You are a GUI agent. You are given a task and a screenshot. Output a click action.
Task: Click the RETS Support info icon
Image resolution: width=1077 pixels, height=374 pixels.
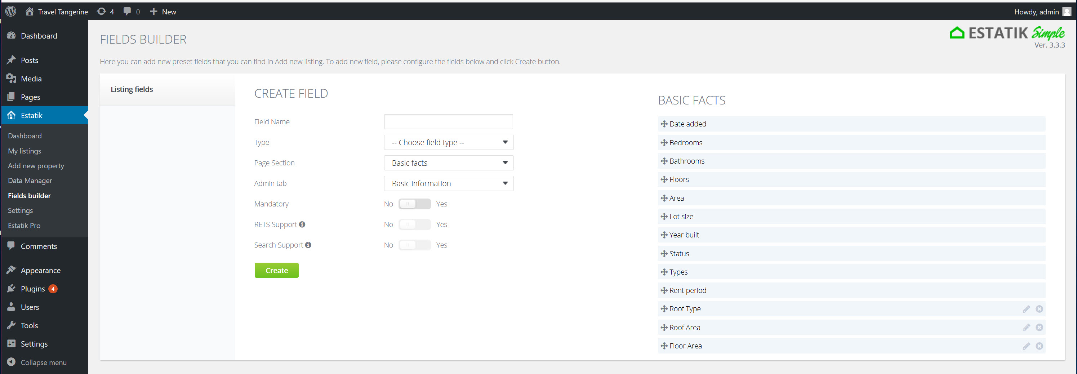[x=302, y=224]
